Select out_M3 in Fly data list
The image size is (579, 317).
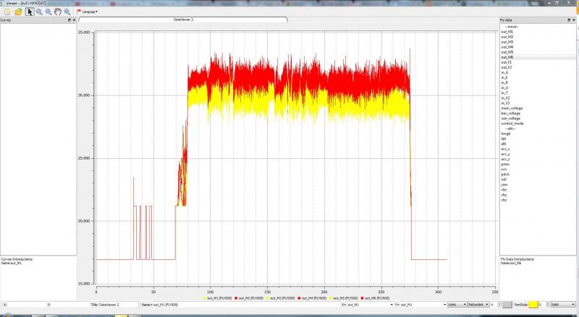(x=507, y=42)
